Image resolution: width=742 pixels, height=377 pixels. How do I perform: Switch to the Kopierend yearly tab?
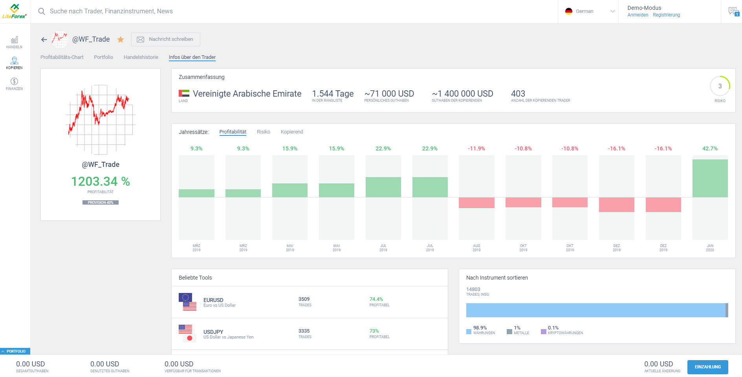click(x=291, y=132)
